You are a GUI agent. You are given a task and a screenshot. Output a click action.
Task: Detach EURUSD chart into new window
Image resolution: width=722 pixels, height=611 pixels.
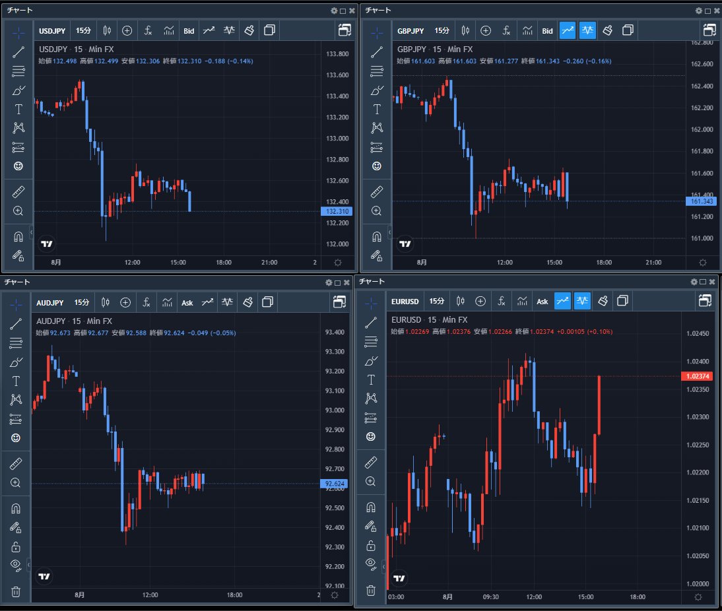pyautogui.click(x=705, y=301)
